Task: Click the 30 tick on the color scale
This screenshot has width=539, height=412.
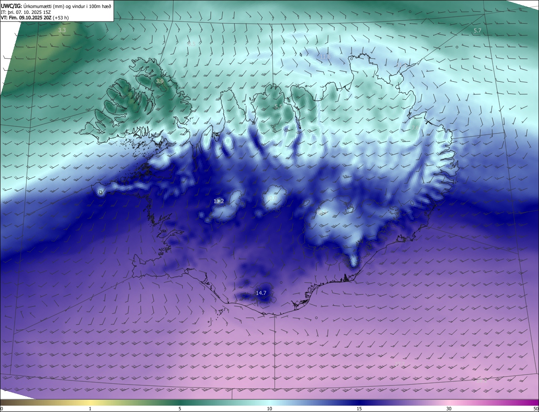Action: point(449,409)
